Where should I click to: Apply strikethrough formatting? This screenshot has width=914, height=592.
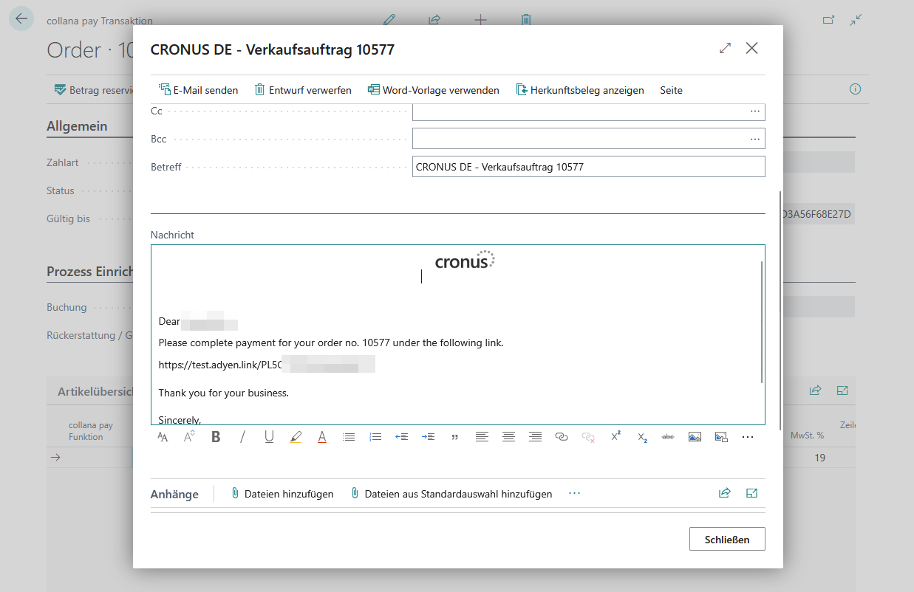pyautogui.click(x=668, y=437)
